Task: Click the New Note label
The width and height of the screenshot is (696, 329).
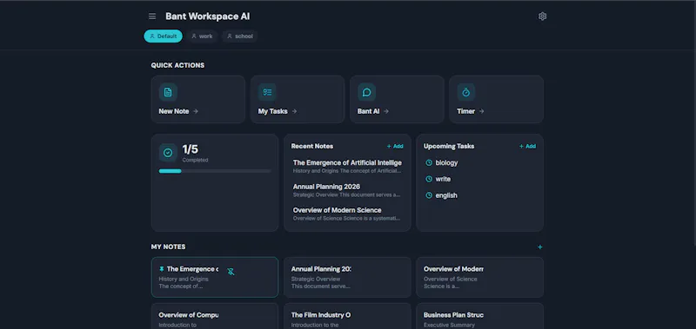Action: (x=174, y=112)
